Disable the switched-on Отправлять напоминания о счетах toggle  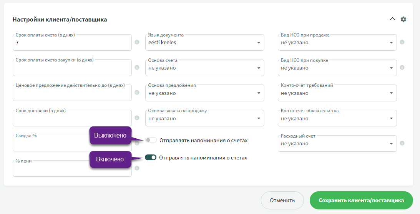tap(151, 158)
